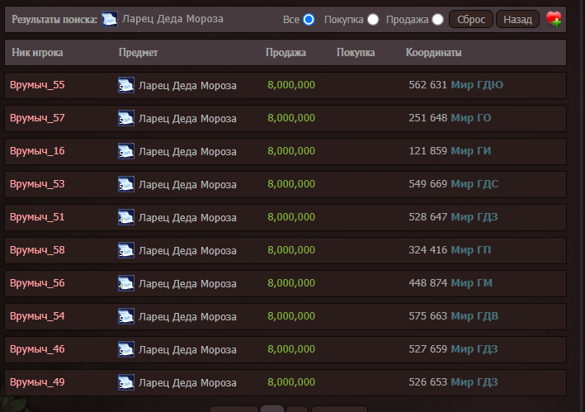Open player profile Врумыч_46

37,349
